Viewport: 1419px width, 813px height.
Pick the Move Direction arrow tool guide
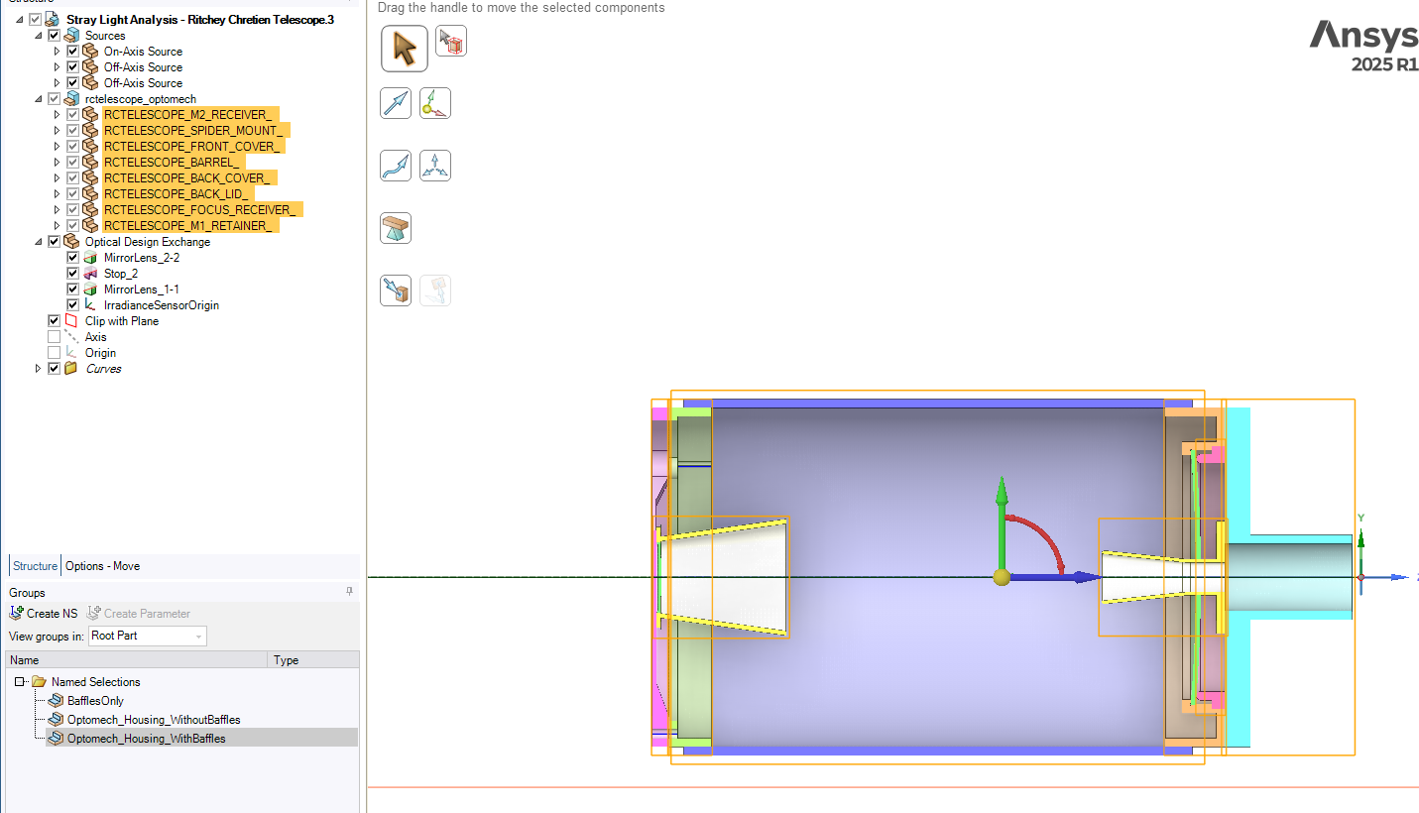(396, 103)
